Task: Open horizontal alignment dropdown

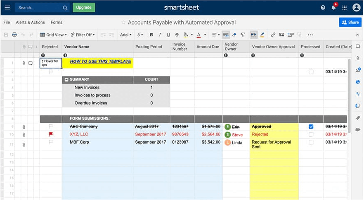Action: 216,35
